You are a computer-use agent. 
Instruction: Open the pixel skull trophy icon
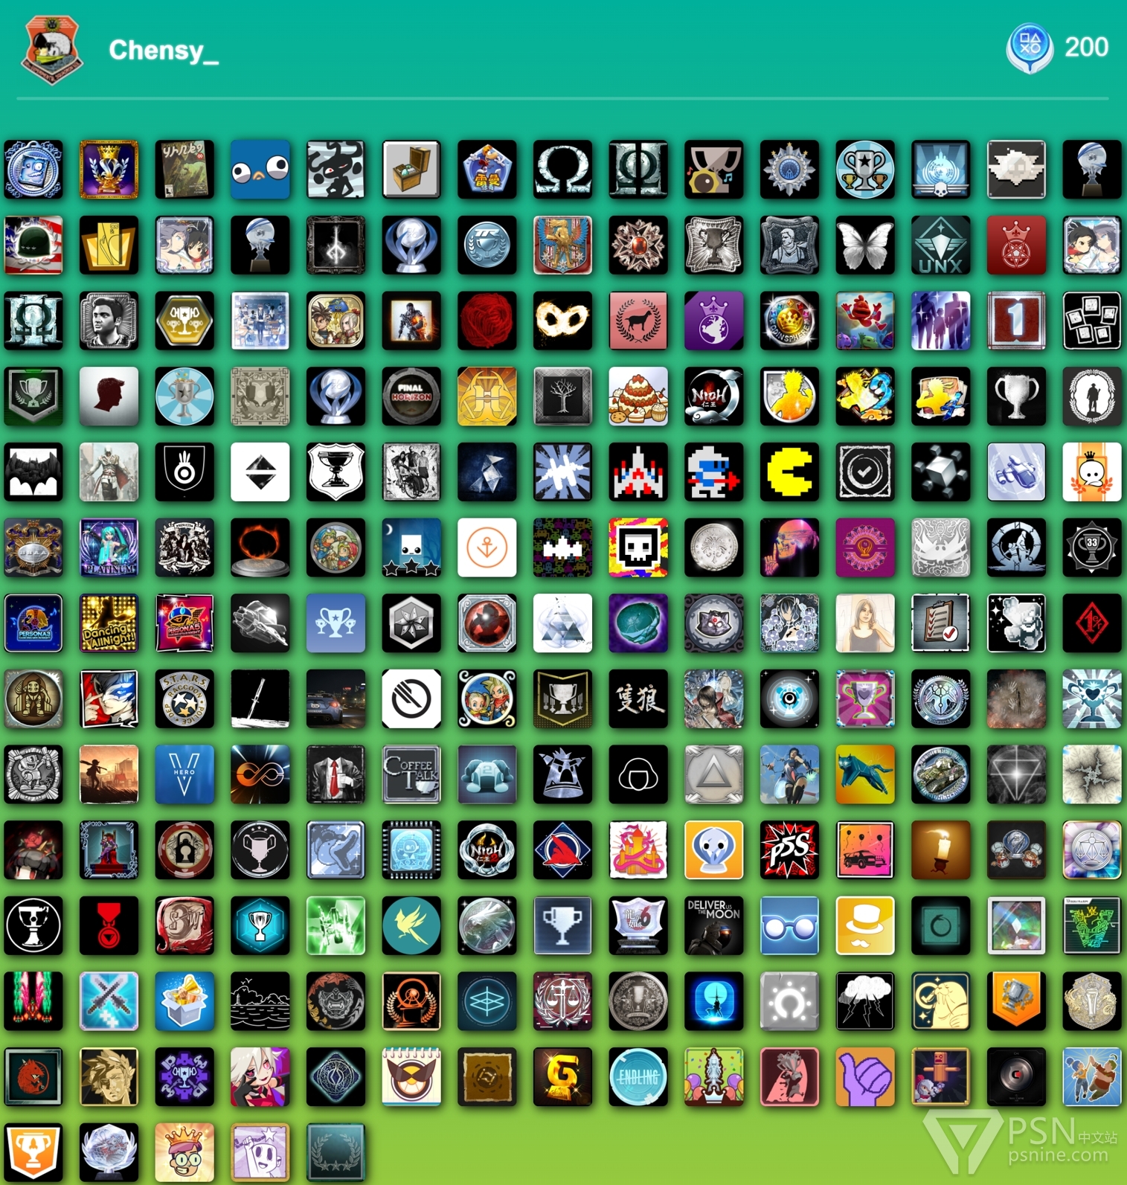click(638, 547)
